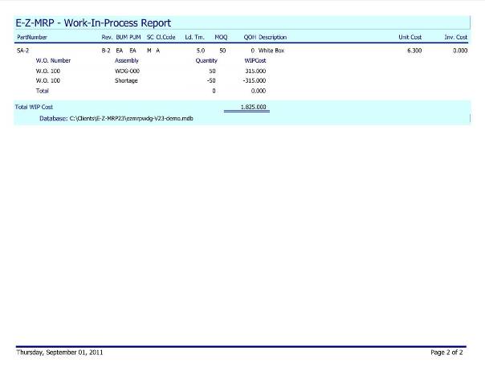Click part number SA-2
The image size is (485, 375).
23,51
